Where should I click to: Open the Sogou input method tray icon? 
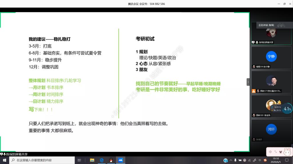(265, 160)
